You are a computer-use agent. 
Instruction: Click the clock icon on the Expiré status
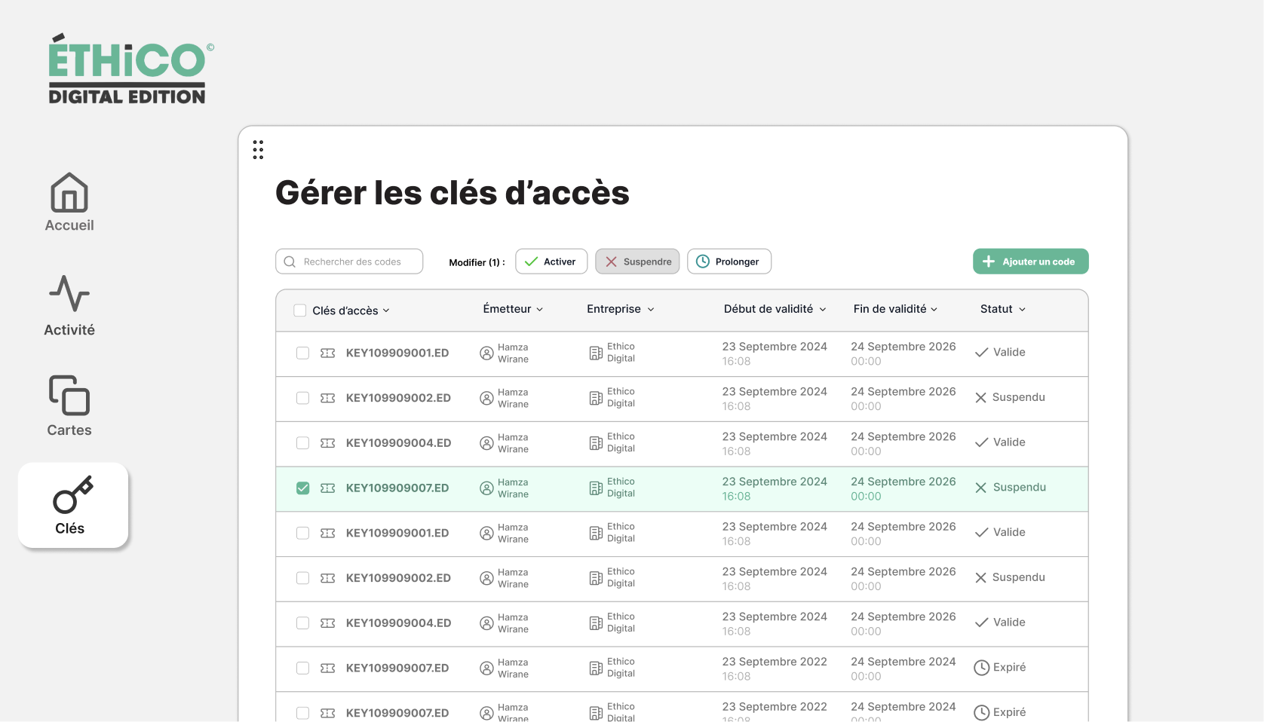981,668
